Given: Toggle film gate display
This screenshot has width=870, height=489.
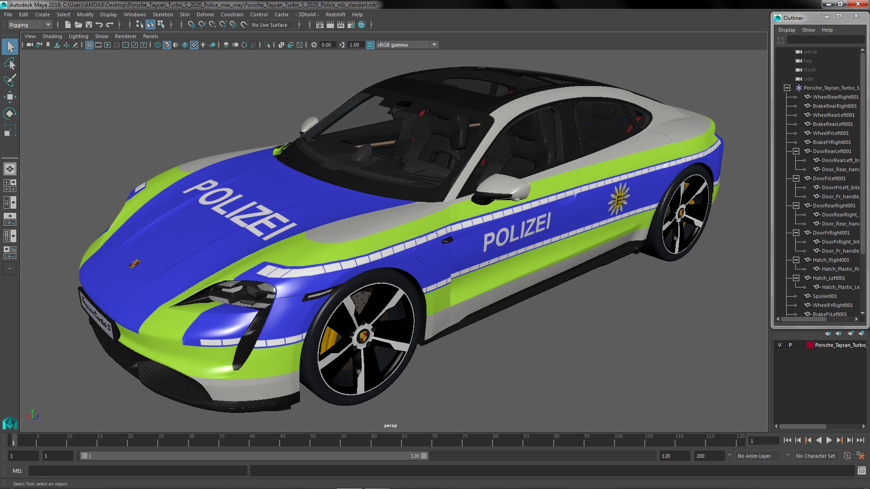Looking at the screenshot, I should coord(98,45).
